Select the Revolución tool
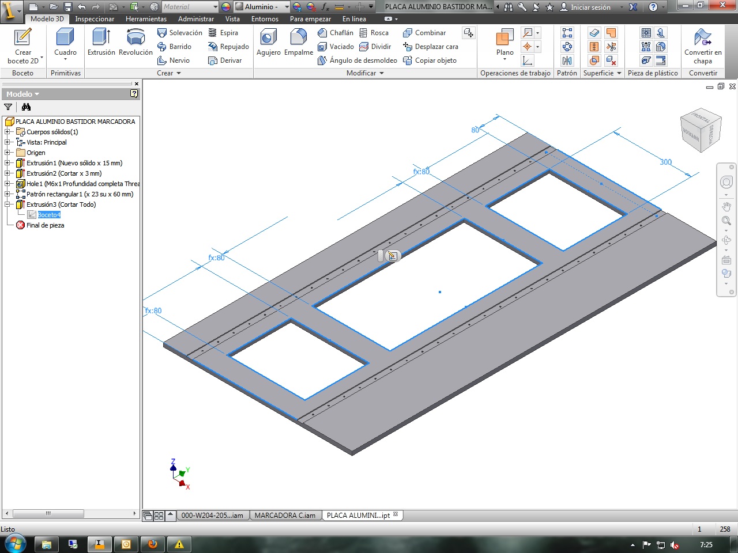Viewport: 738px width, 553px height. [x=135, y=42]
